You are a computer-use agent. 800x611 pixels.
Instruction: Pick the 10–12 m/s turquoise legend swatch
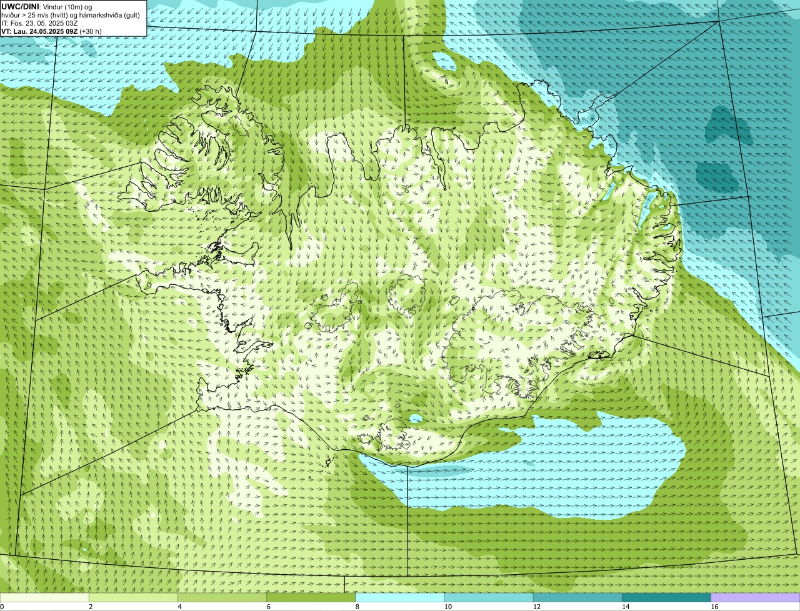coord(489,598)
